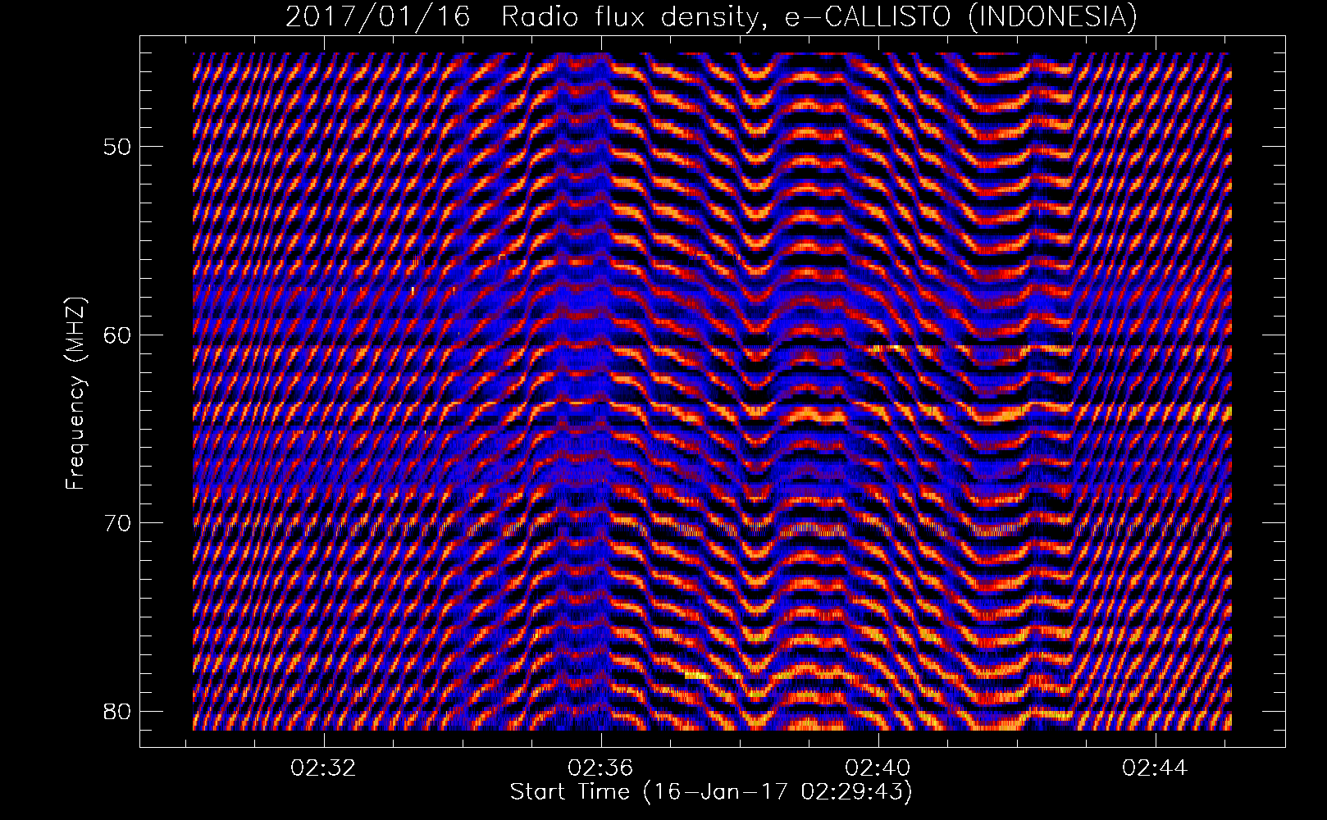Screen dimensions: 1327x820
Task: Click the 50 frequency tick label
Action: (117, 147)
